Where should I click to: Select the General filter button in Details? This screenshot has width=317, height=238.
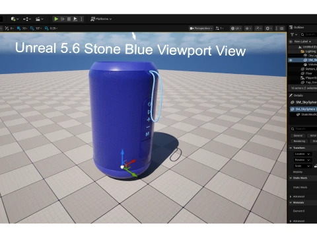[x=298, y=136]
